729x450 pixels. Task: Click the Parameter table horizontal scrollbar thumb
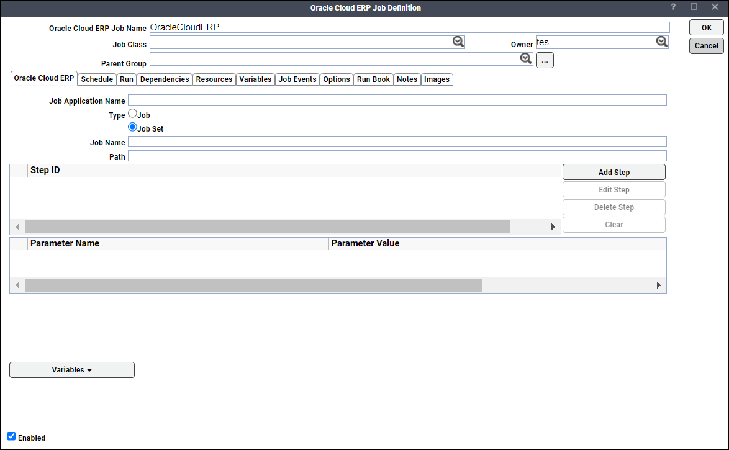pos(254,285)
